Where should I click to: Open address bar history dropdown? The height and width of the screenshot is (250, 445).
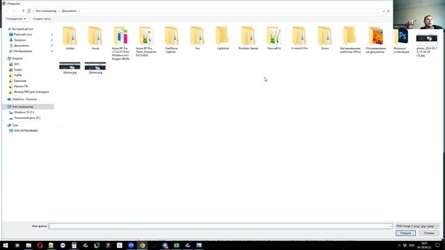click(383, 11)
